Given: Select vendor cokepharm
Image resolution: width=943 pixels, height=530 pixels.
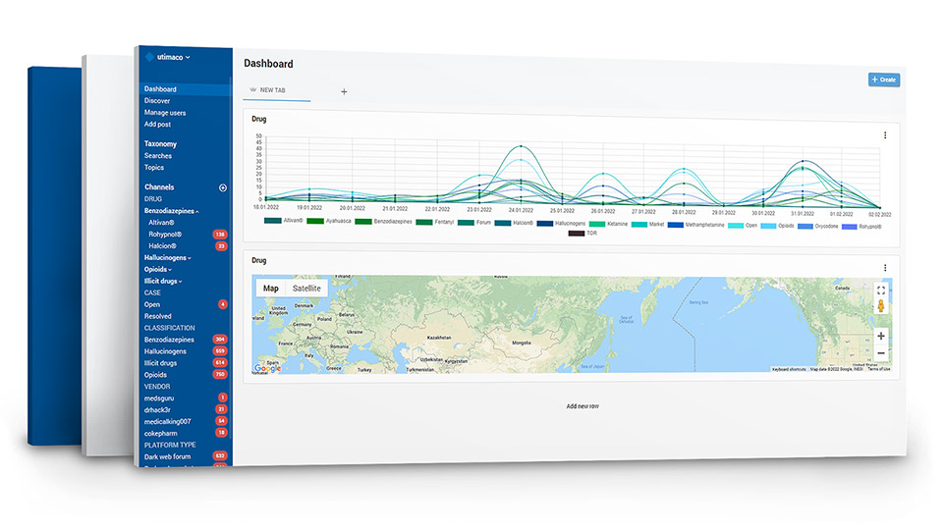Looking at the screenshot, I should 160,433.
